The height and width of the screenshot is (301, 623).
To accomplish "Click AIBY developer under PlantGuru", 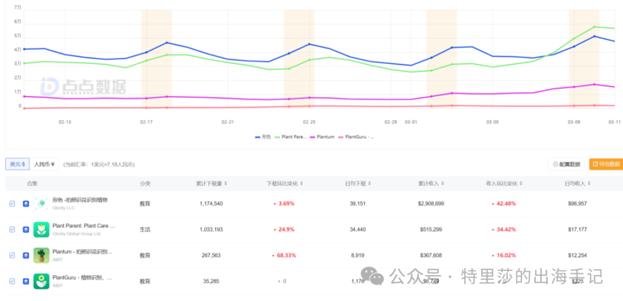I will (58, 285).
